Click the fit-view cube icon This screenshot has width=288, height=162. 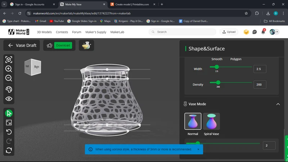point(9,59)
